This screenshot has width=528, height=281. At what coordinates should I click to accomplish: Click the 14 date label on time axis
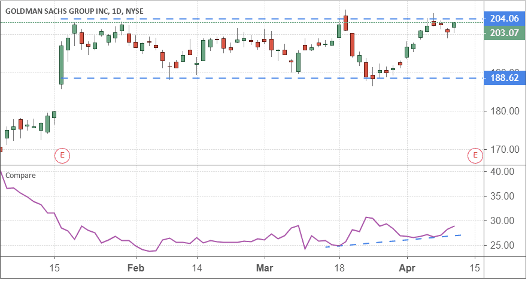(196, 268)
